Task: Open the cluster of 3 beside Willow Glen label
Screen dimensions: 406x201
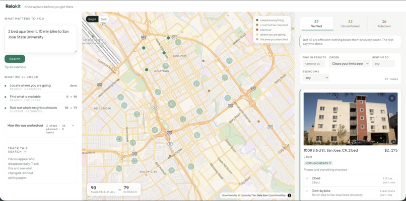Action: (x=171, y=170)
